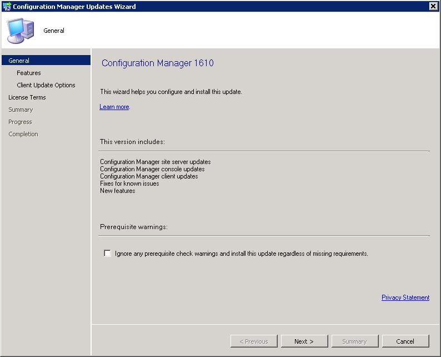Close the Configuration Manager Updates Wizard

coord(433,6)
